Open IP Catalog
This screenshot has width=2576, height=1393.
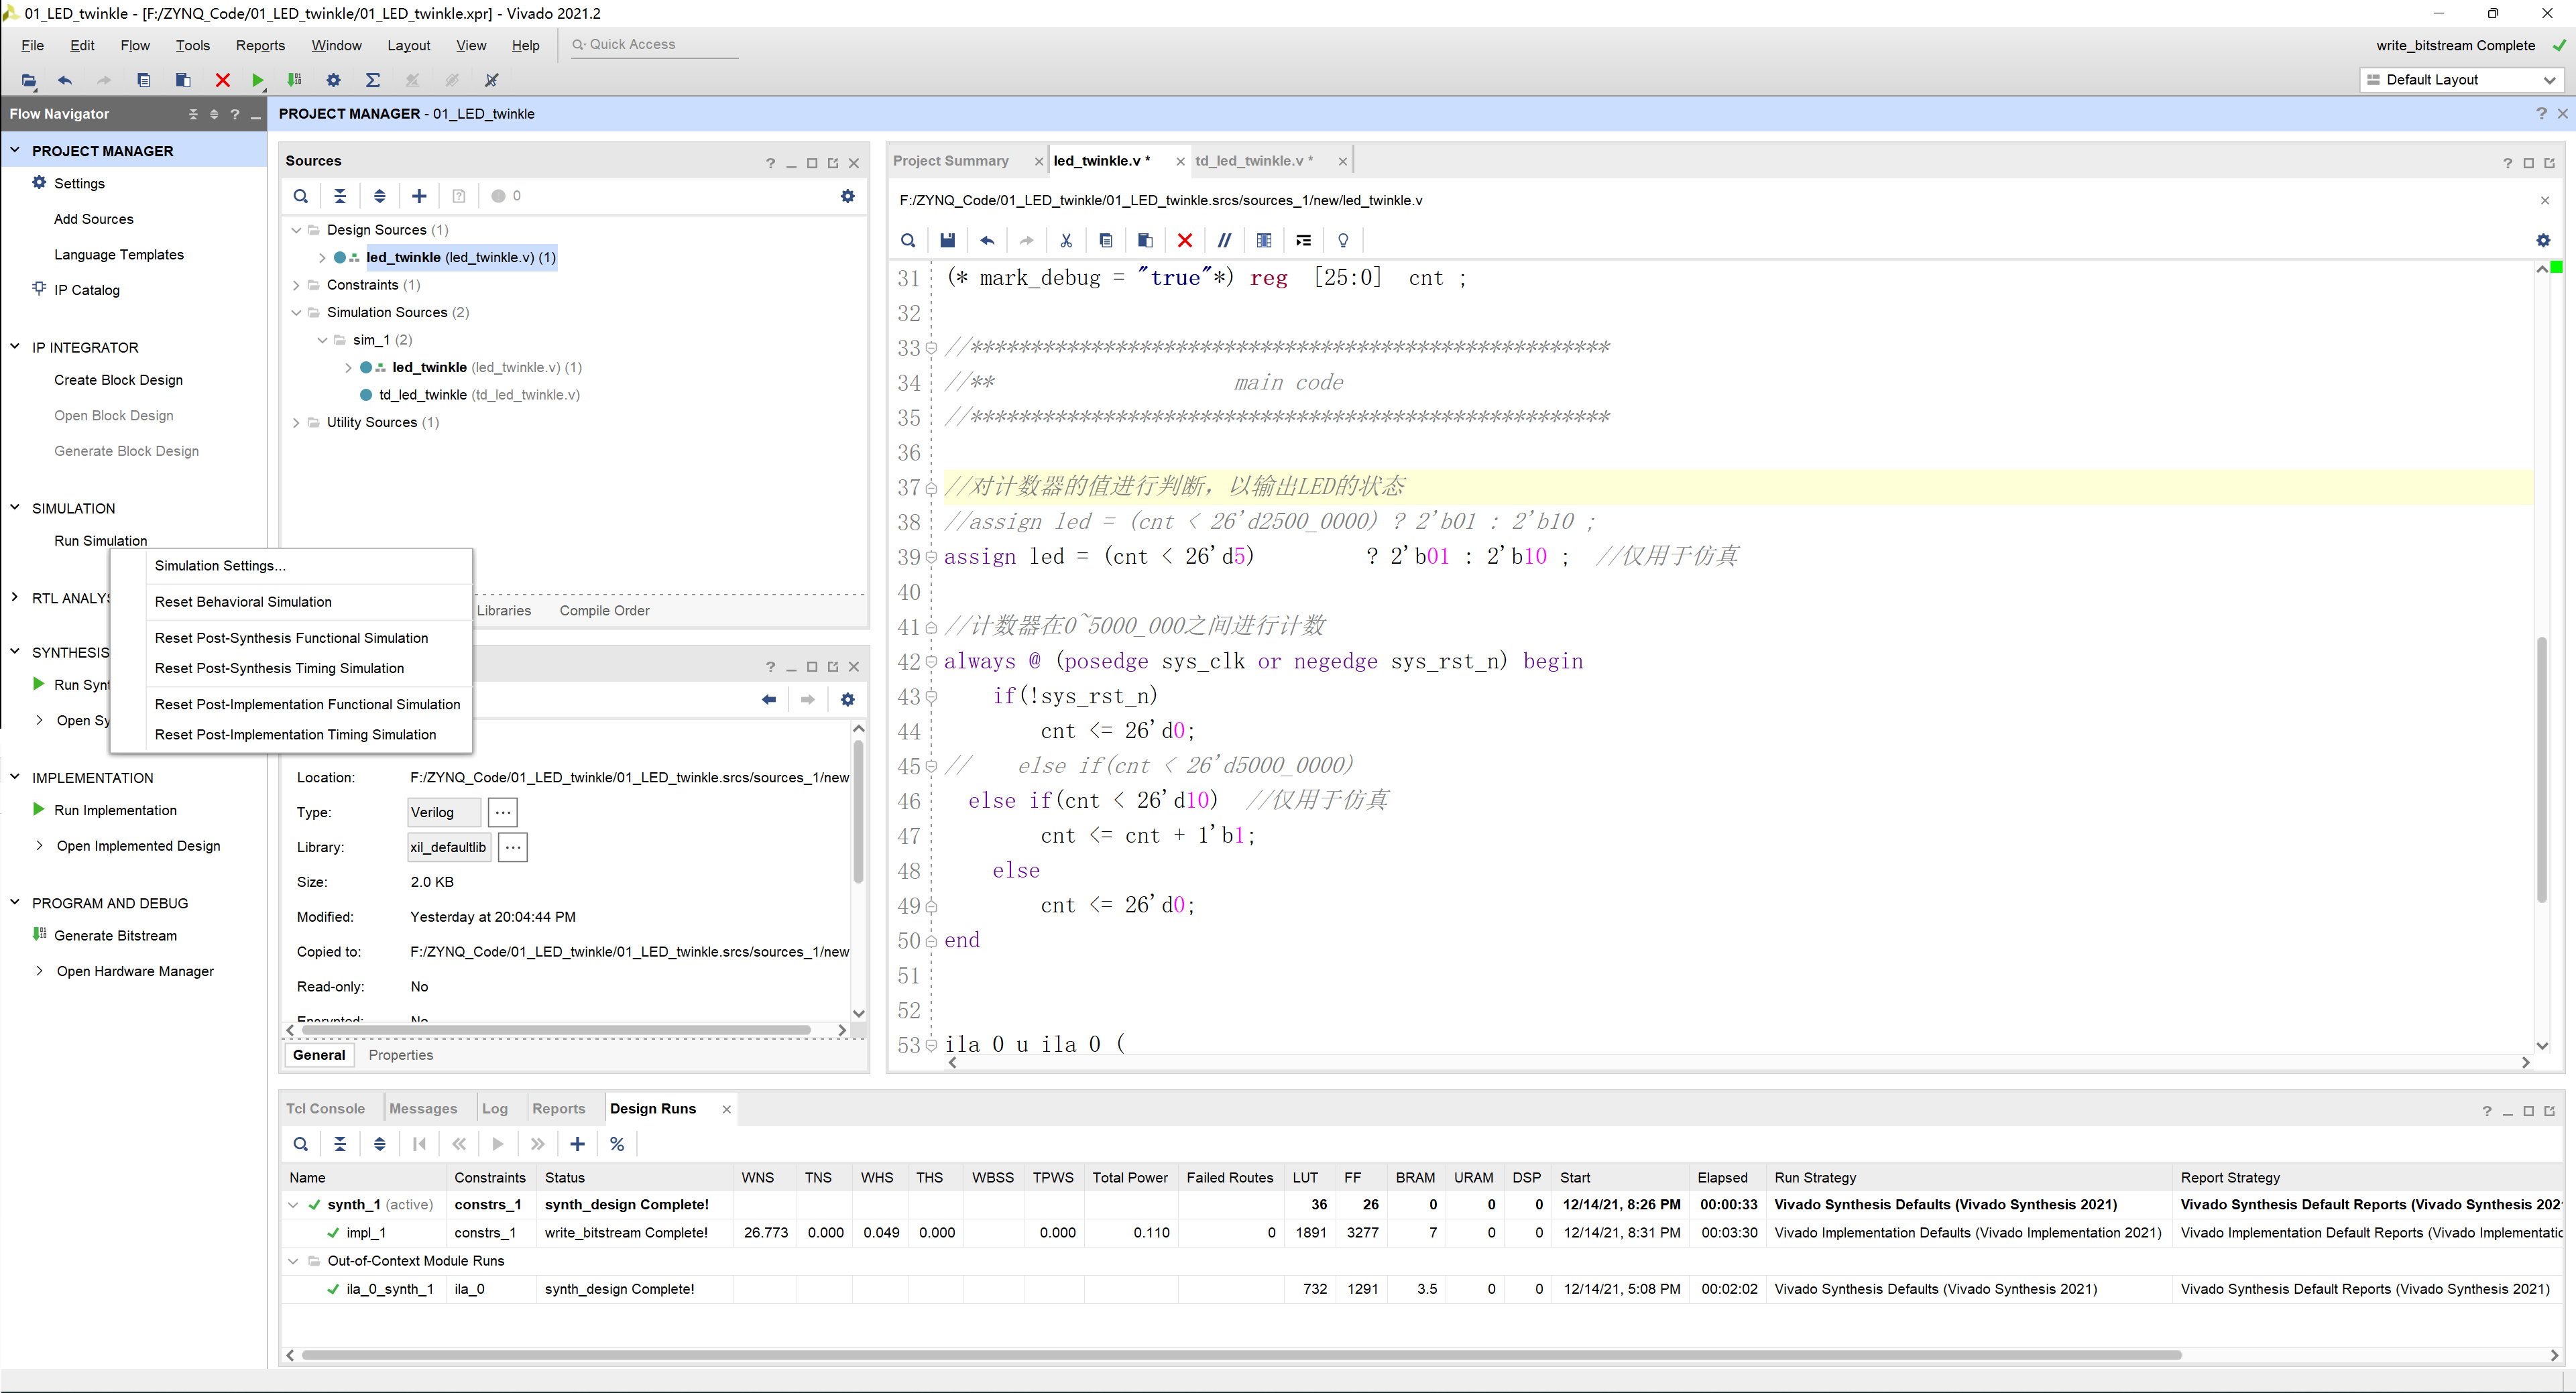tap(87, 290)
